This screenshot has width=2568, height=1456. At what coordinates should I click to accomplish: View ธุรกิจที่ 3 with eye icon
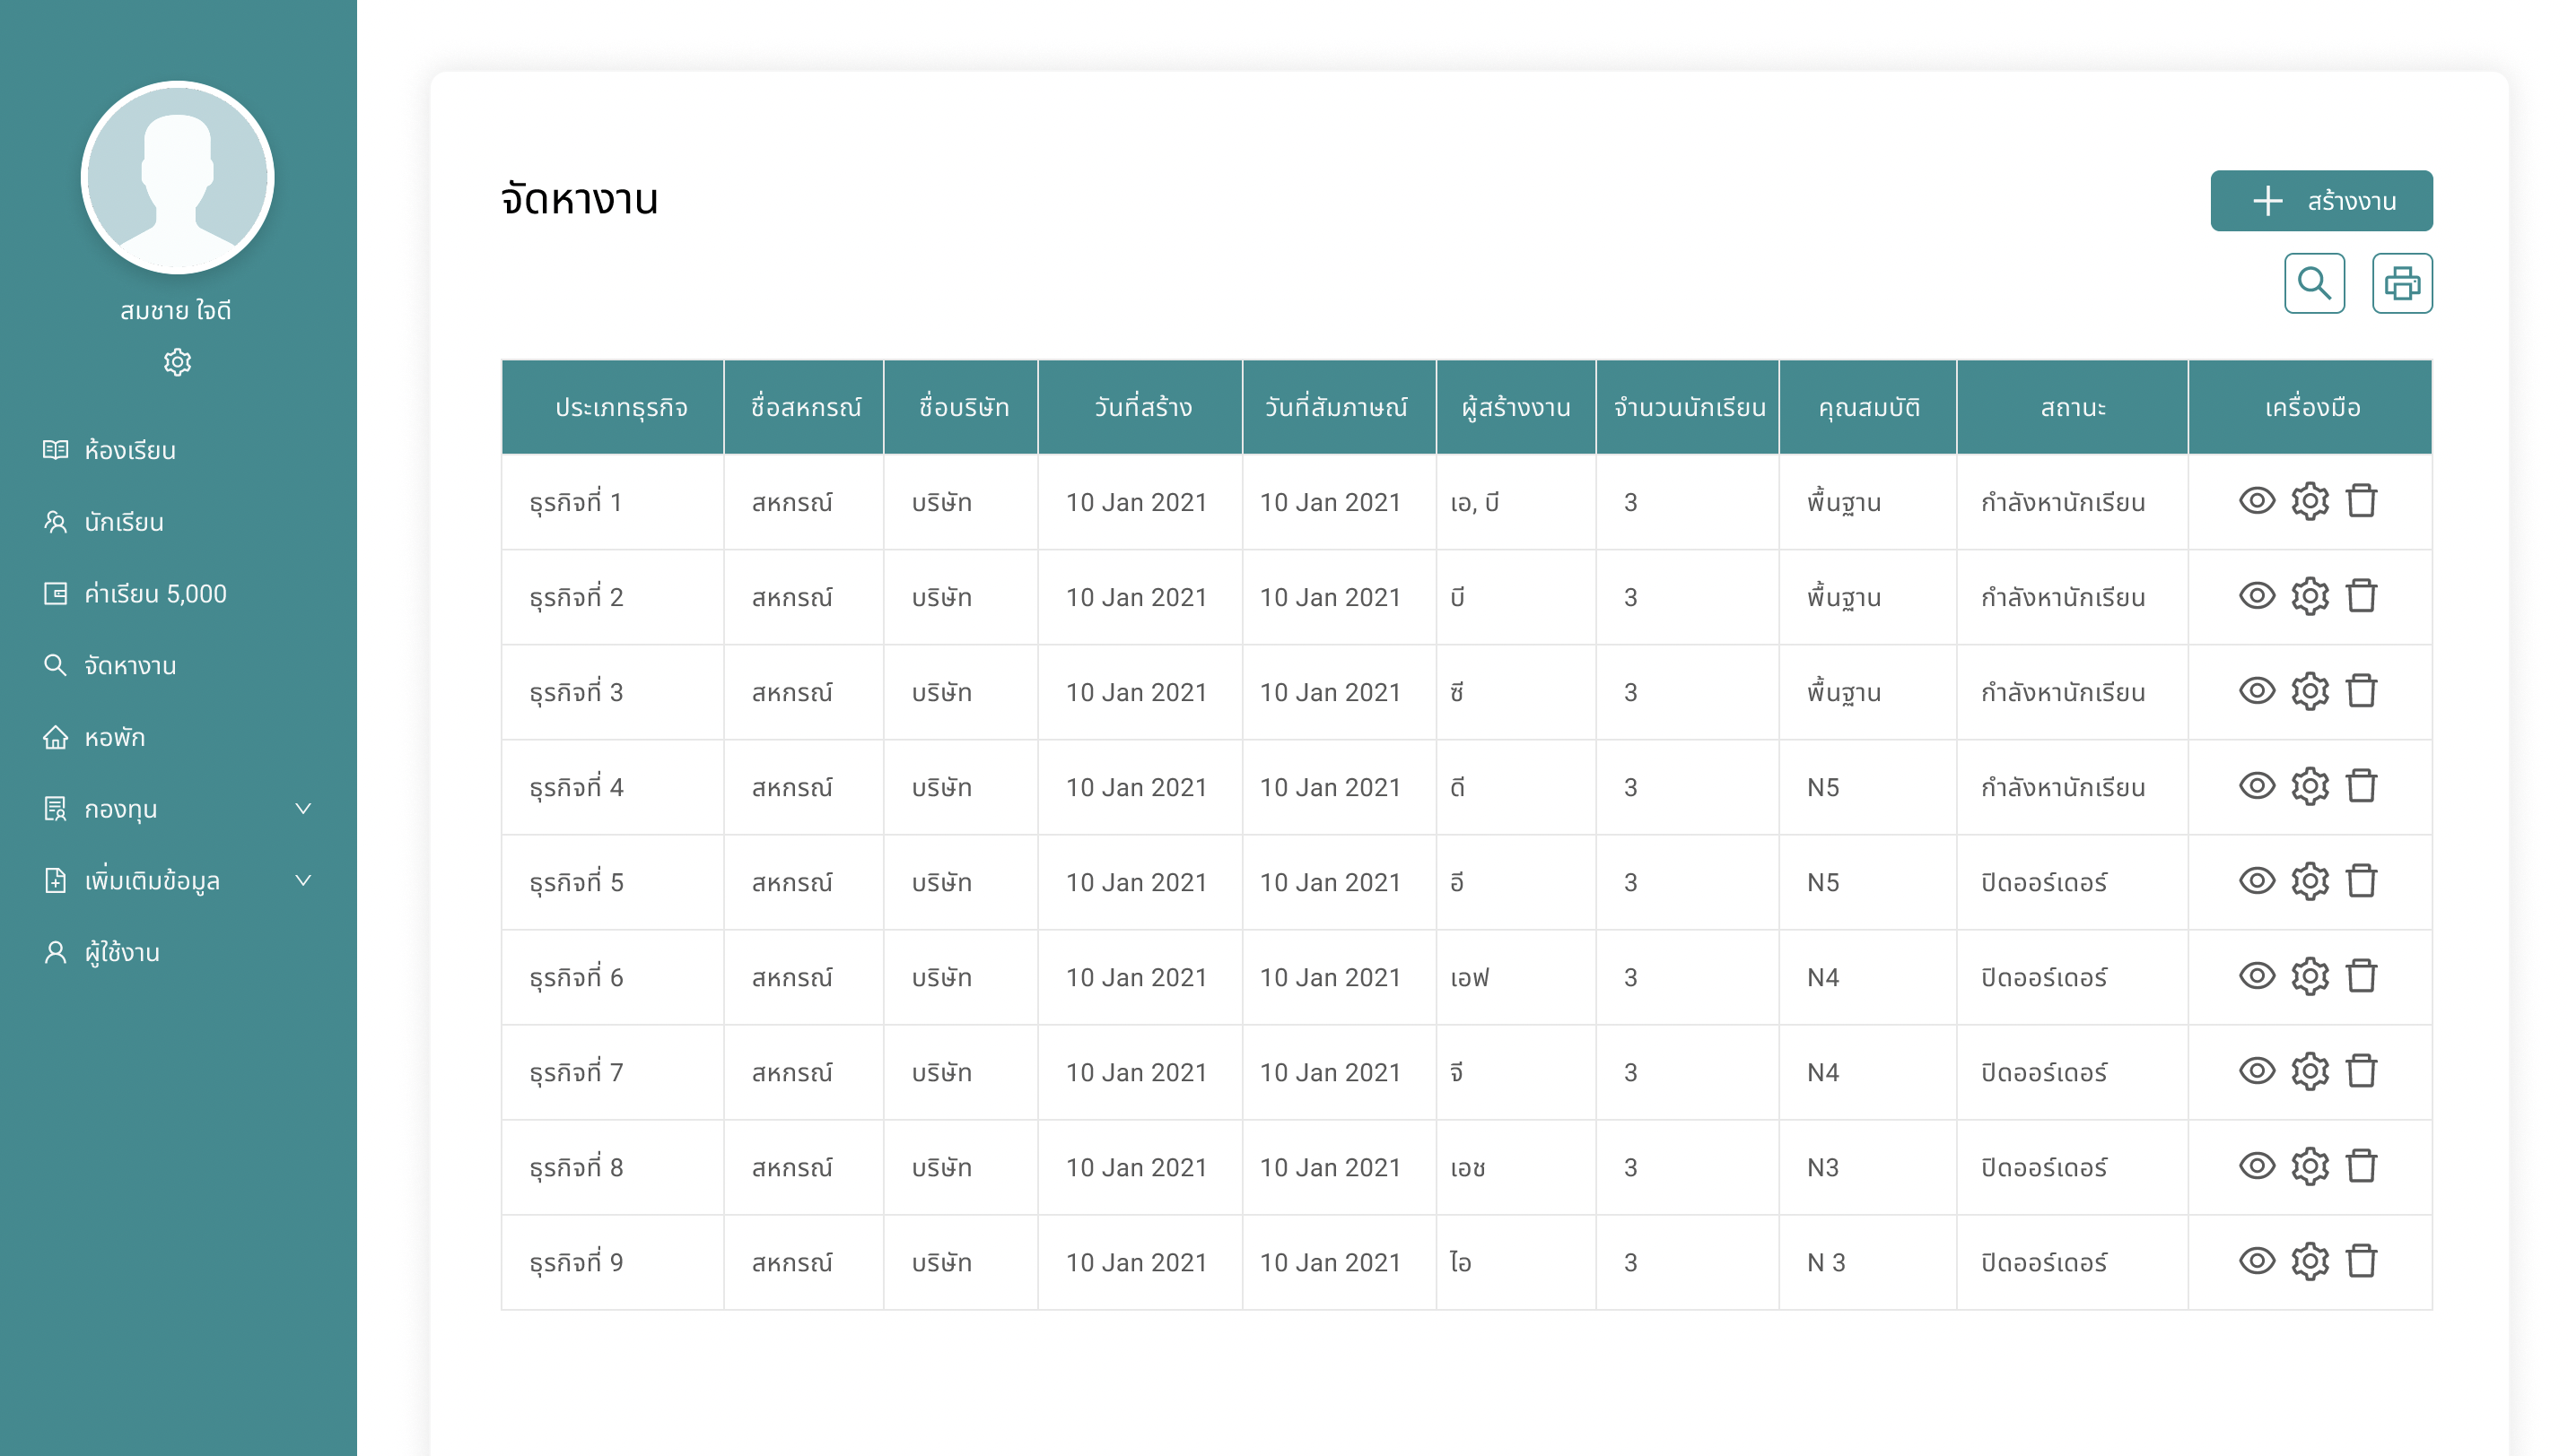coord(2257,691)
